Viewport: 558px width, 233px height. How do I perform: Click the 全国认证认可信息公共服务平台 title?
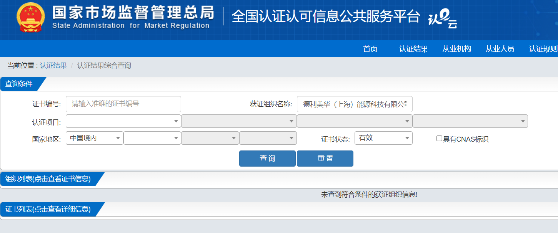click(326, 17)
